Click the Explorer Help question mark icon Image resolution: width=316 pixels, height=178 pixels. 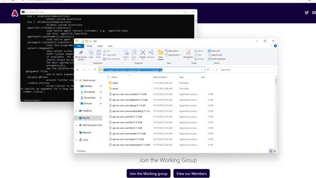click(x=276, y=46)
